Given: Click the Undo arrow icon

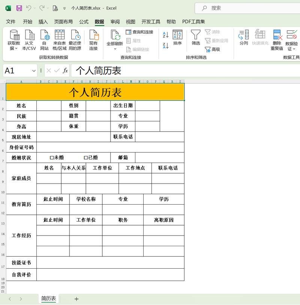Looking at the screenshot, I should (x=28, y=8).
